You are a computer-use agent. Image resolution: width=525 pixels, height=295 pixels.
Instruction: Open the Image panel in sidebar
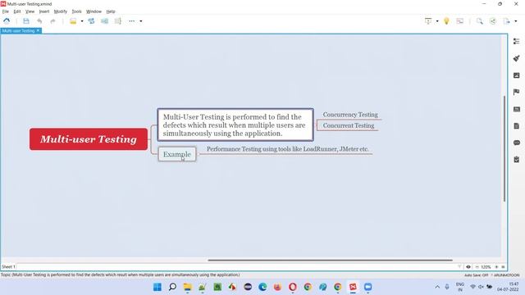(x=516, y=75)
